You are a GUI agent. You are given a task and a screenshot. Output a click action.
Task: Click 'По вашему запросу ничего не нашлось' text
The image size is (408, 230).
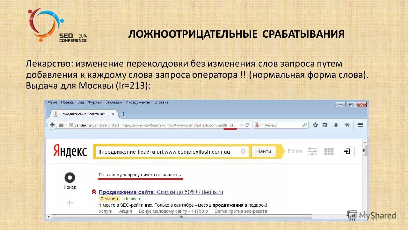[140, 175]
